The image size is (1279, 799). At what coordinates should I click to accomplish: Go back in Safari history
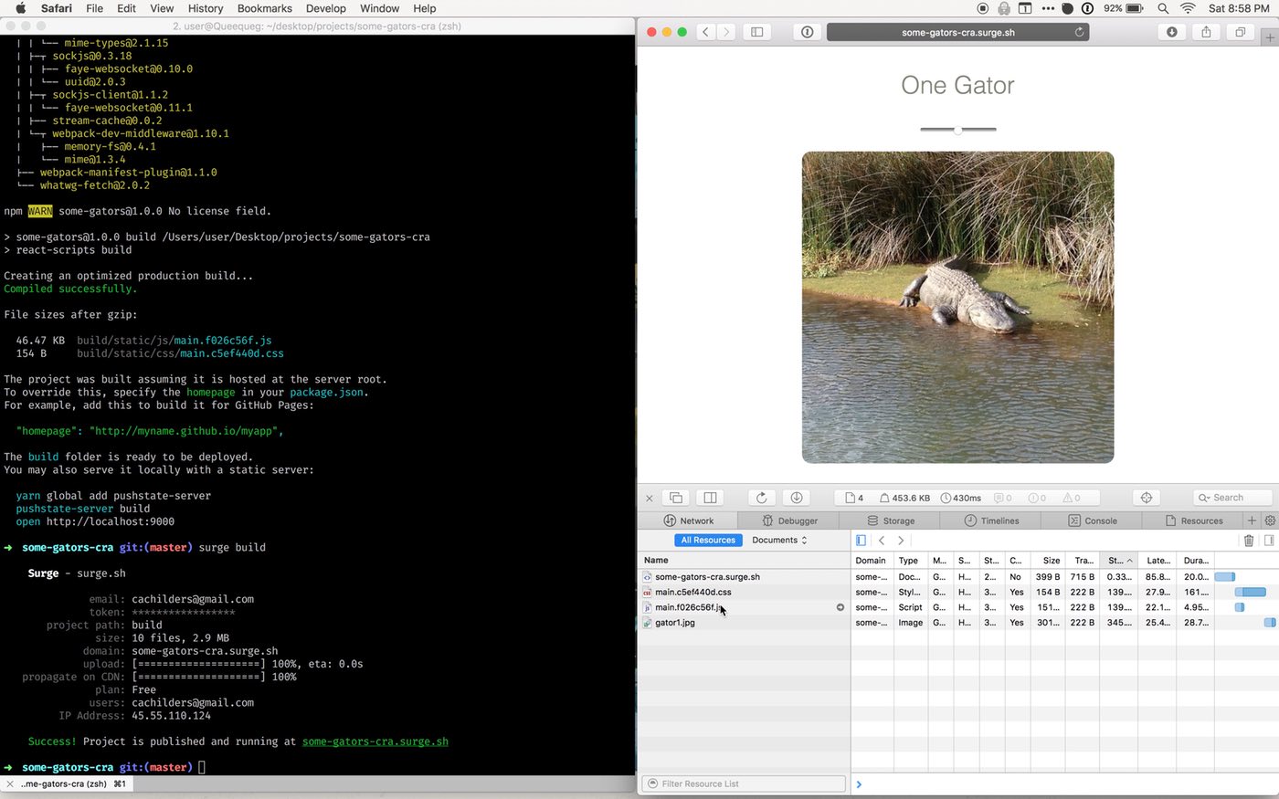tap(705, 32)
